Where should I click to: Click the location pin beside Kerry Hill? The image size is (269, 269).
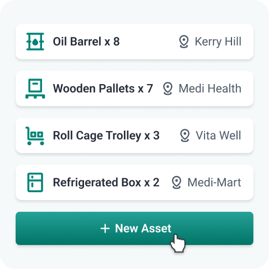point(184,41)
